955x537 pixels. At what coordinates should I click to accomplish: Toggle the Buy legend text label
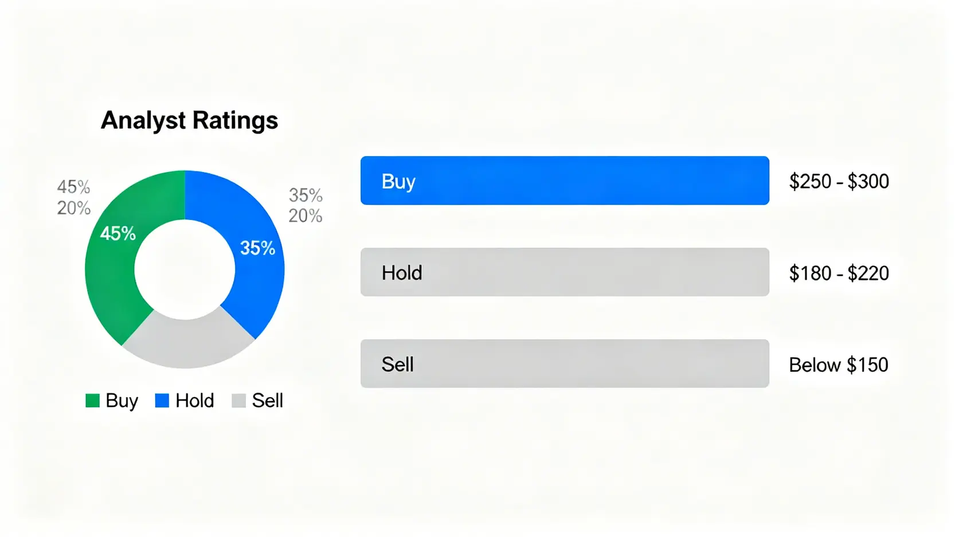pyautogui.click(x=122, y=401)
